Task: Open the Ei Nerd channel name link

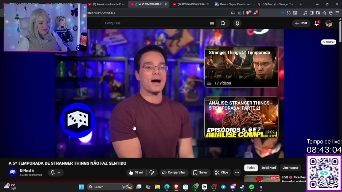Action: pyautogui.click(x=25, y=171)
